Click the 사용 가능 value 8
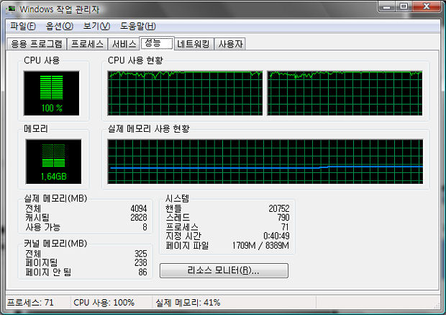This screenshot has height=315, width=446. [x=145, y=227]
